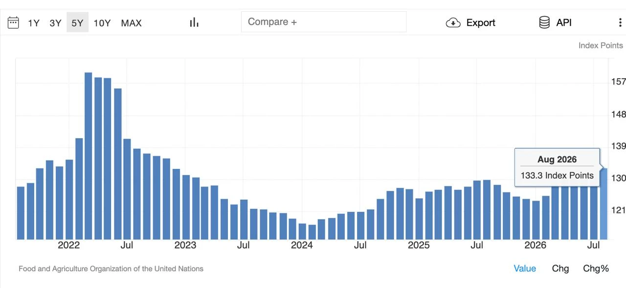This screenshot has width=626, height=288.
Task: Click the Aug 2026 tooltip title
Action: 557,159
